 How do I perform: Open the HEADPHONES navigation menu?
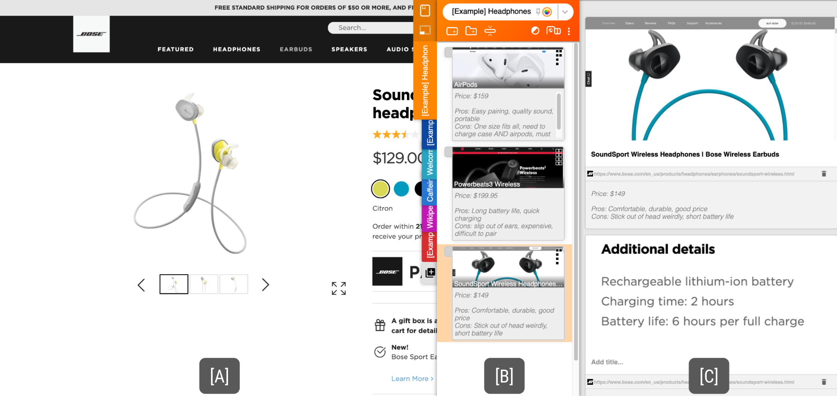pyautogui.click(x=237, y=49)
